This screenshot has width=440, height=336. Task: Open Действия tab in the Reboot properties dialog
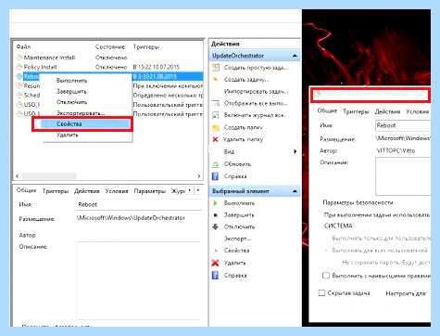coord(387,111)
